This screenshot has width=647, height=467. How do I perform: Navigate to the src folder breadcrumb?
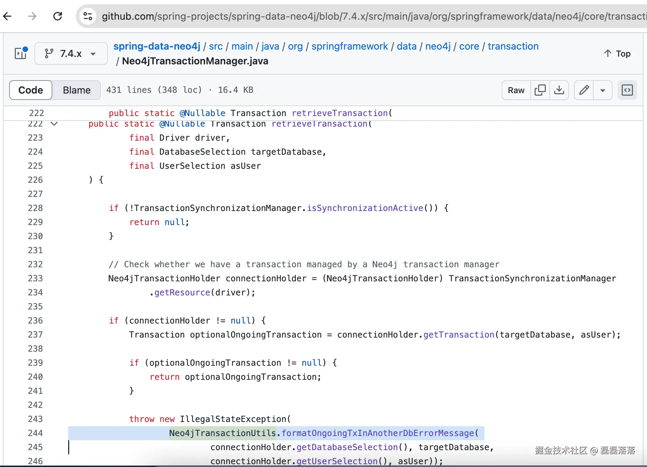tap(216, 46)
